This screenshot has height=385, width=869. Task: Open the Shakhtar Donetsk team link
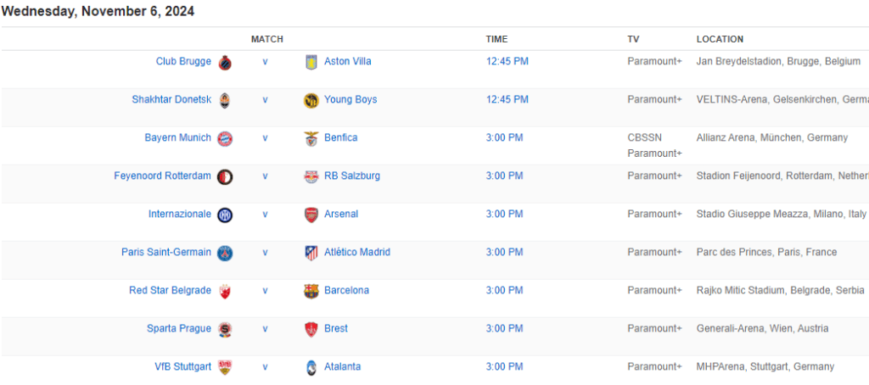tap(171, 99)
